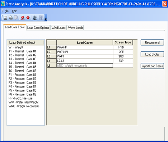Open the Wave Loads tab
The width and height of the screenshot is (168, 142).
click(x=75, y=28)
